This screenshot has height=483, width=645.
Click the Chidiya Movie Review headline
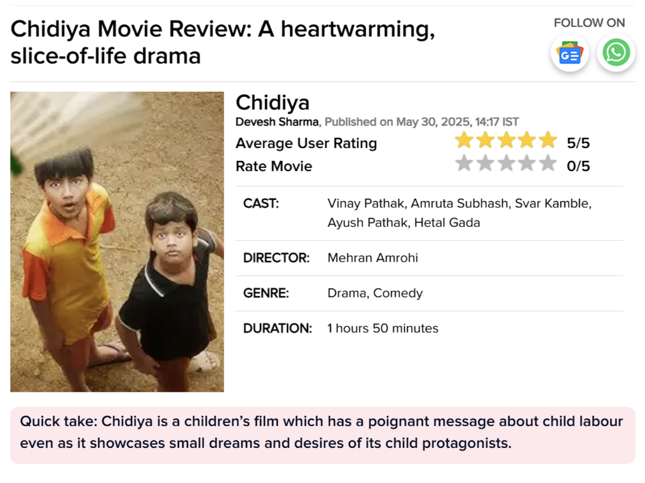tap(222, 42)
